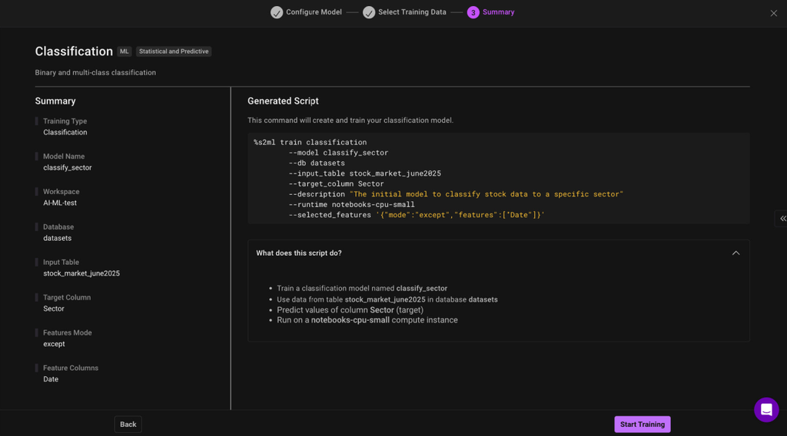The image size is (787, 436).
Task: Click the classify_sector model name value
Action: coord(68,168)
